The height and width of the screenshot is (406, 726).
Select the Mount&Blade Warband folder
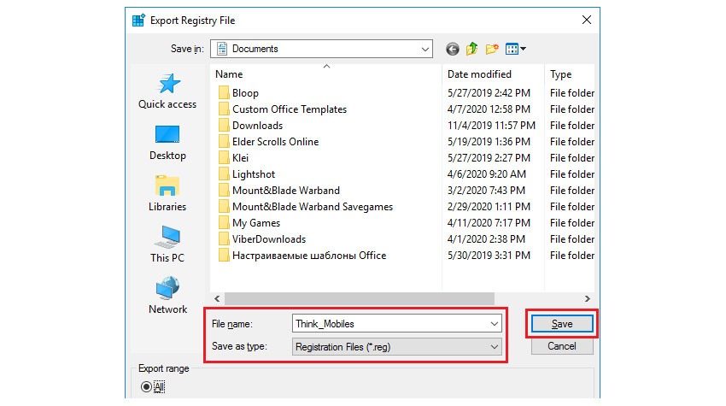pyautogui.click(x=278, y=191)
